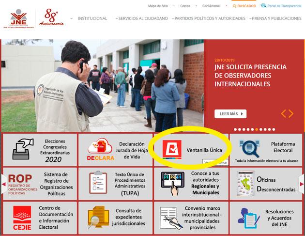Select the last carousel dot

274,129
